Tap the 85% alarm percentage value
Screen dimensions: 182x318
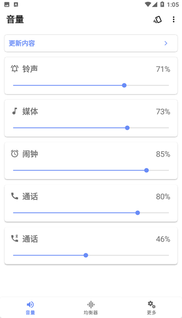point(163,154)
